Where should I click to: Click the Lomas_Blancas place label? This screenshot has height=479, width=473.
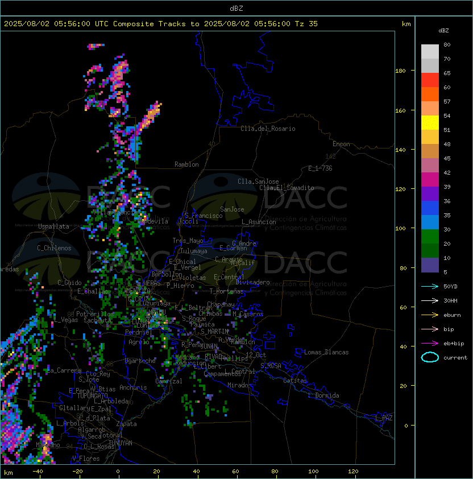point(326,352)
